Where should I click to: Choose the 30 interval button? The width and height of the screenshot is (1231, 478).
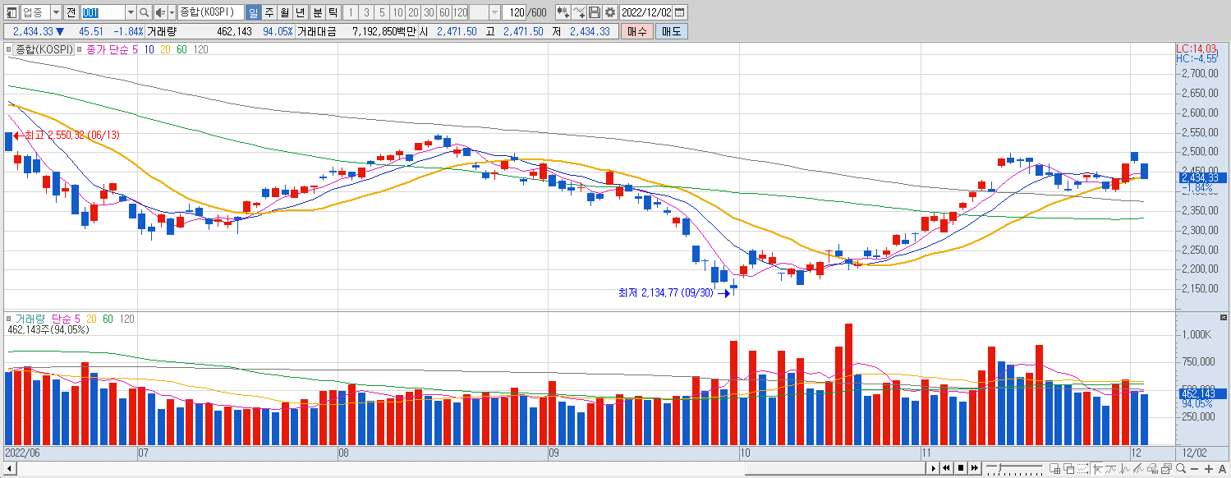click(429, 12)
